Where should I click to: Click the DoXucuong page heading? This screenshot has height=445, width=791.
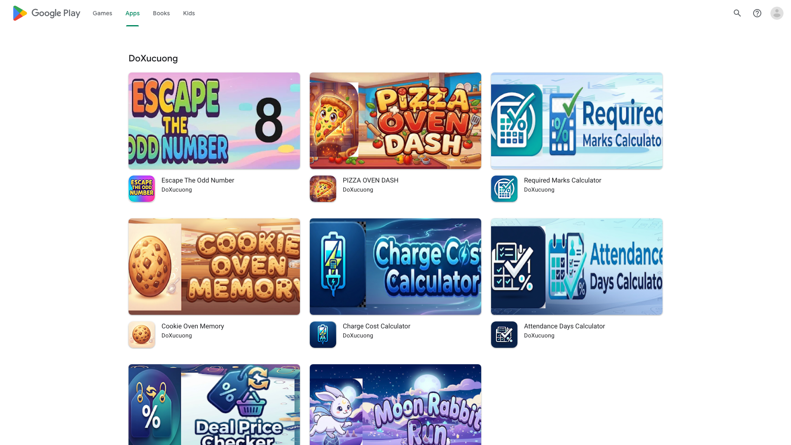coord(153,59)
